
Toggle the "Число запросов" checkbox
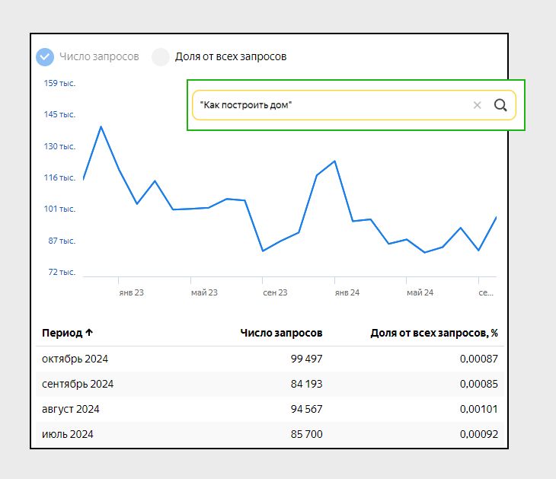(x=46, y=56)
